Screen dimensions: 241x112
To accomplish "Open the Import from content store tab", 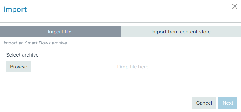I will pos(181,32).
